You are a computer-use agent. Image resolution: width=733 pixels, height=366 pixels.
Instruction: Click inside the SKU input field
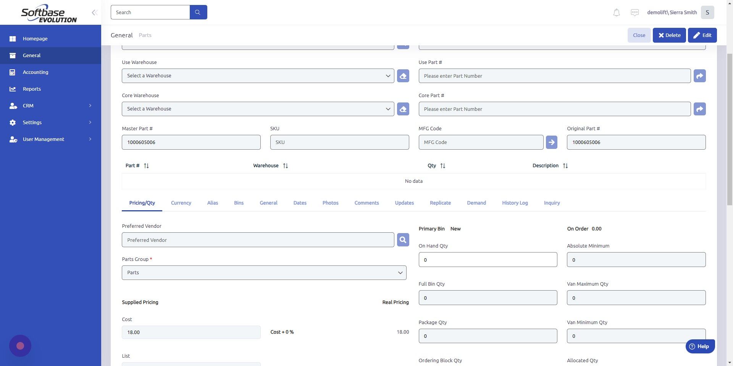[339, 142]
